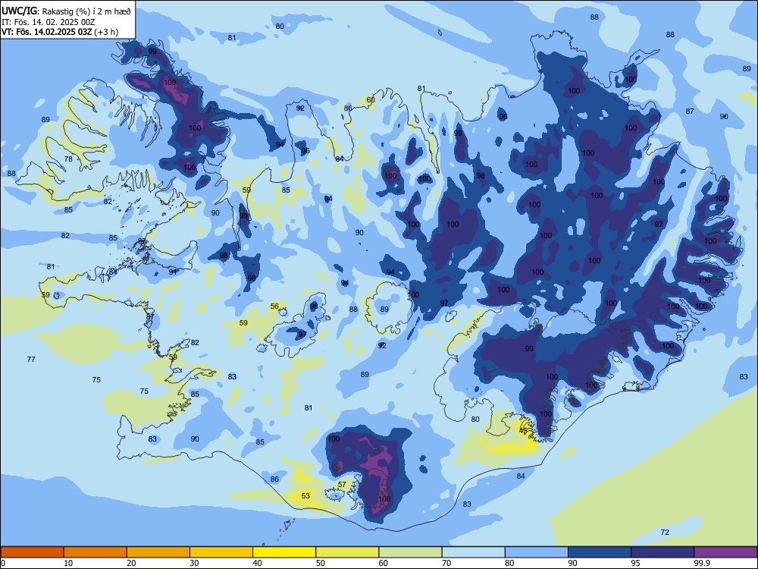
Task: Click the humidity value 53 on the map
Action: pyautogui.click(x=305, y=496)
